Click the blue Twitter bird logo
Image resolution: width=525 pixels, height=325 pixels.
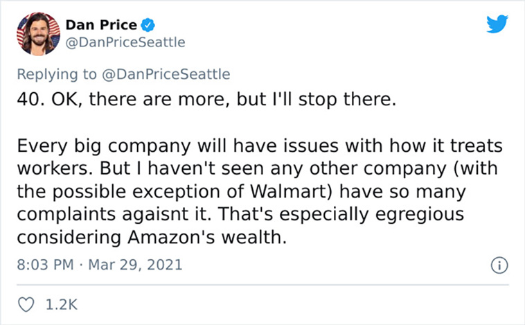[497, 24]
